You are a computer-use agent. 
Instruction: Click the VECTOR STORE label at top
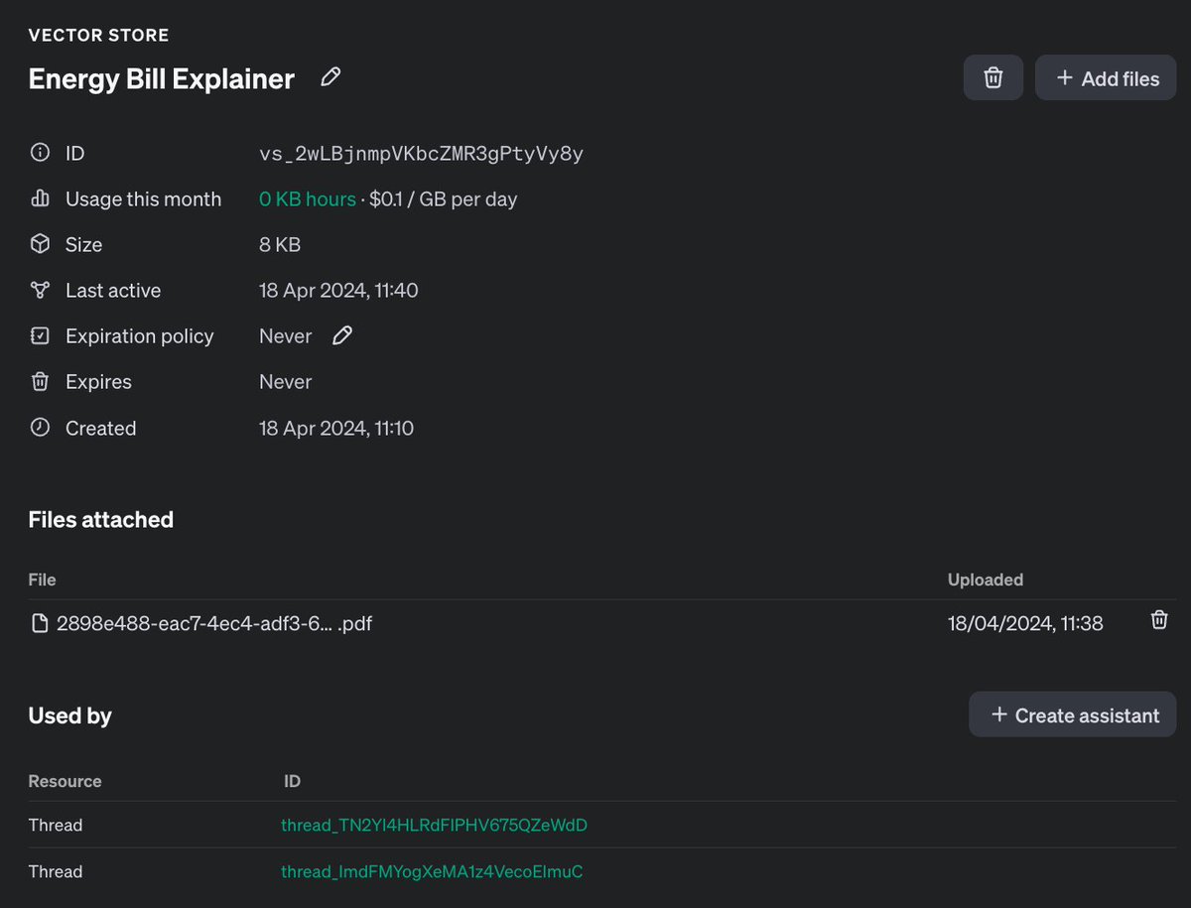tap(98, 35)
